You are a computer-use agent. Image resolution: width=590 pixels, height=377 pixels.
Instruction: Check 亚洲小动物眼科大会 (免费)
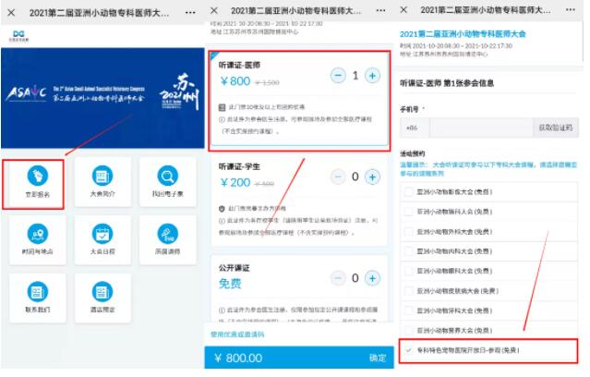pos(409,271)
